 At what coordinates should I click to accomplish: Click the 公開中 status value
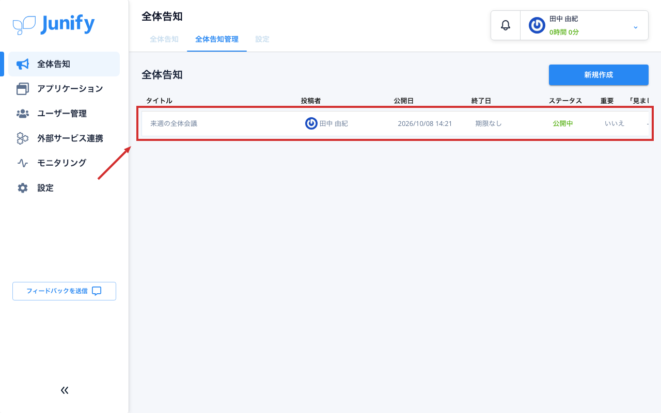coord(563,123)
